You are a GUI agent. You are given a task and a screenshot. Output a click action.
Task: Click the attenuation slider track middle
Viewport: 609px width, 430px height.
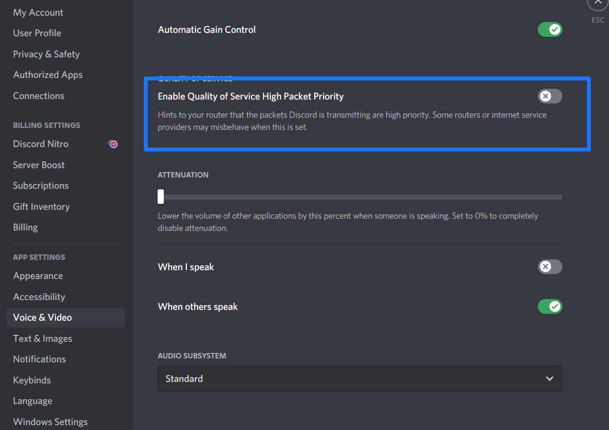[360, 197]
